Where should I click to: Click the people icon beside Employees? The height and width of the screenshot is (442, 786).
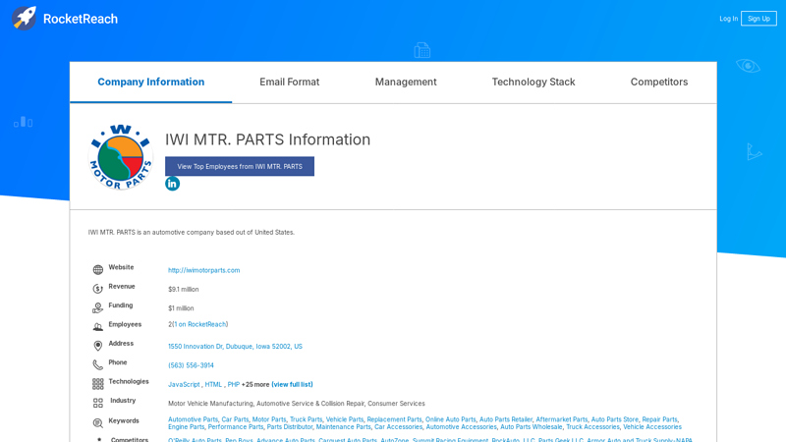tap(97, 327)
